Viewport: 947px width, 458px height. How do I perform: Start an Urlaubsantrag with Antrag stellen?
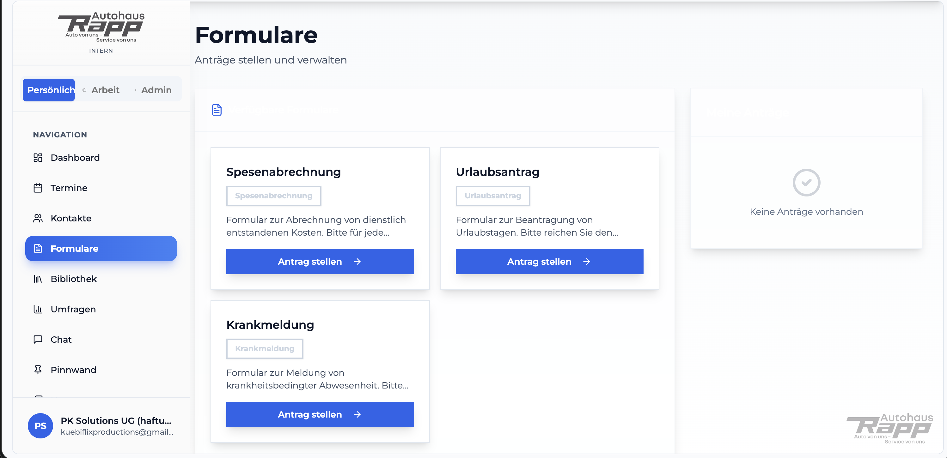click(x=549, y=262)
